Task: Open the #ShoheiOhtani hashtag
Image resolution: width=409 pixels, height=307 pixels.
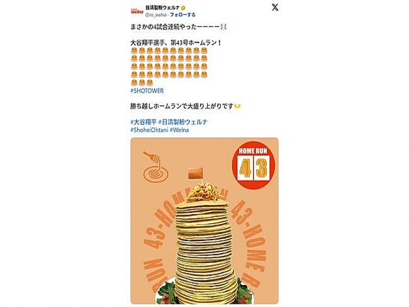Action: coord(149,130)
